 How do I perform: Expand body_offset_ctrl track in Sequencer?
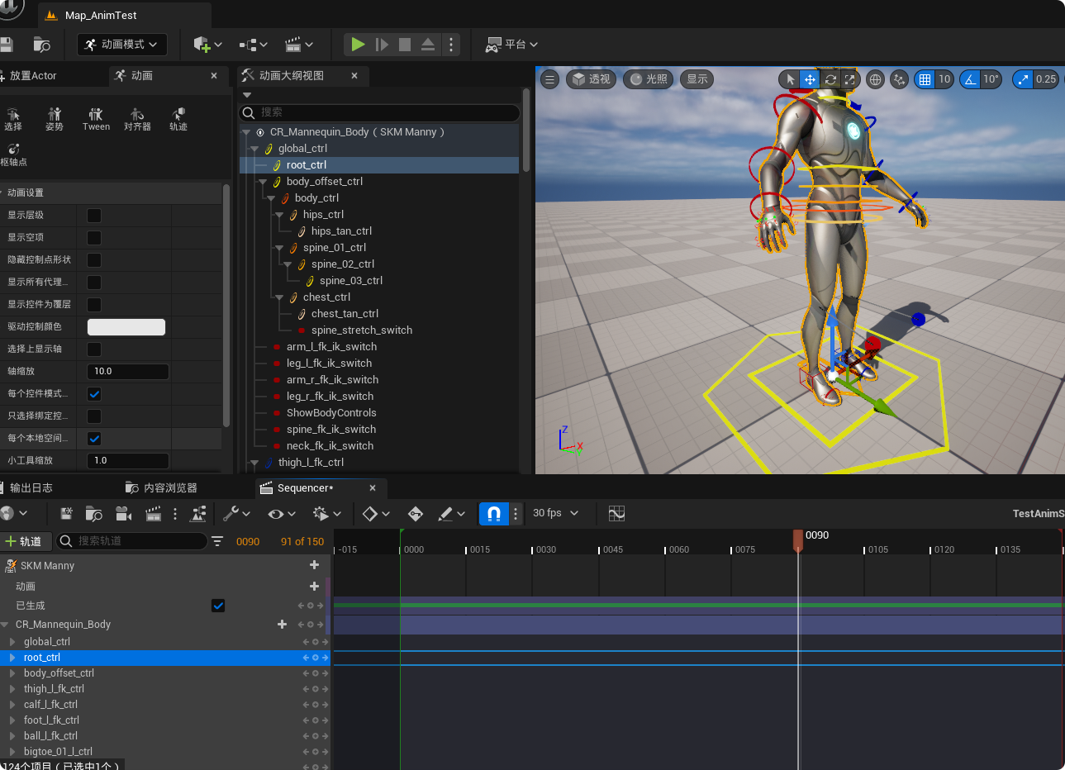pyautogui.click(x=12, y=673)
